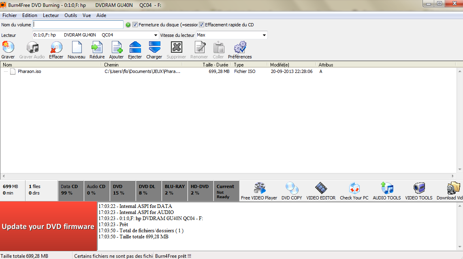
Task: Click the Renomer rename icon
Action: (x=200, y=47)
